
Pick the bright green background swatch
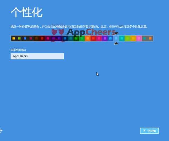point(82,38)
